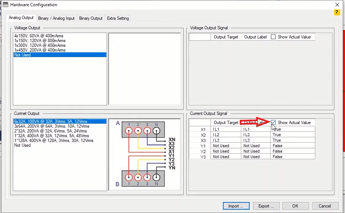Click the yellow help question mark icon
This screenshot has height=213, width=345.
[337, 12]
